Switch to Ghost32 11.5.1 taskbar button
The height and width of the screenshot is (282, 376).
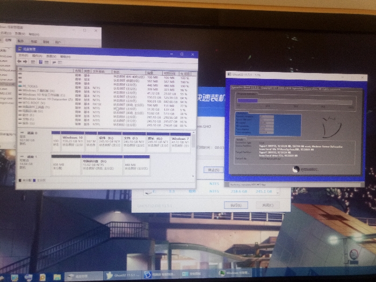pos(121,276)
